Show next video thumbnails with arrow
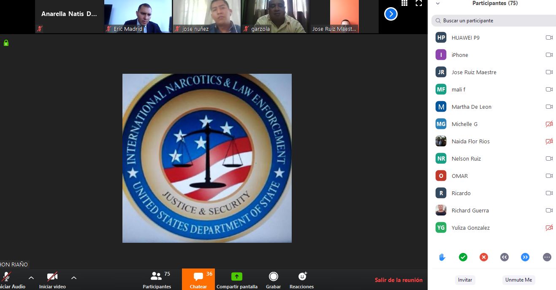Screen dimensions: 556x290 click(391, 14)
